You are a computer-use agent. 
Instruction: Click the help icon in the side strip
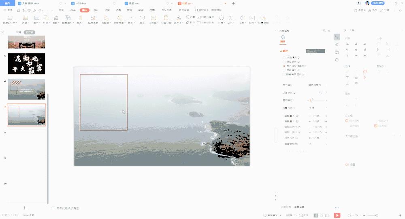coord(337,60)
